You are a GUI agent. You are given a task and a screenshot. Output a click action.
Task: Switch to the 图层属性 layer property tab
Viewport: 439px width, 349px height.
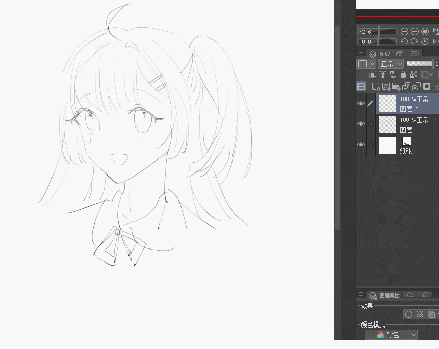coord(384,295)
